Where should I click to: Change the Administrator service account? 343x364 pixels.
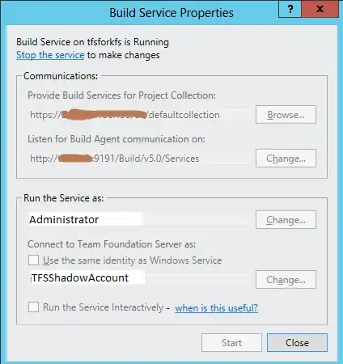286,220
